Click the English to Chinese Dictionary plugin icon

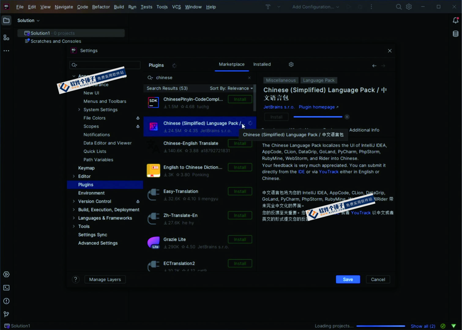[153, 170]
